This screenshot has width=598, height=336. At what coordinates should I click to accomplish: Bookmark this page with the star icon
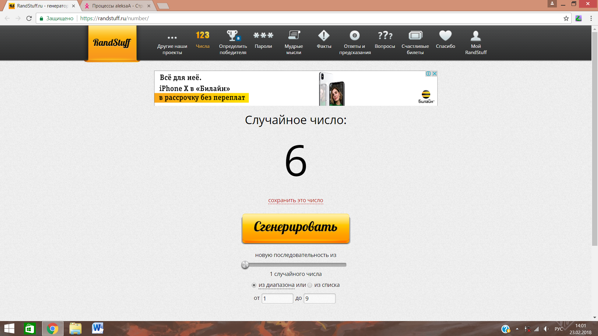coord(566,18)
